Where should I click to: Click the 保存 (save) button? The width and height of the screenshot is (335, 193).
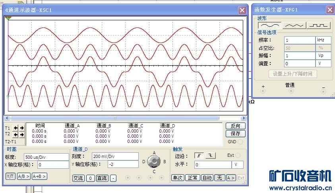coord(235,134)
